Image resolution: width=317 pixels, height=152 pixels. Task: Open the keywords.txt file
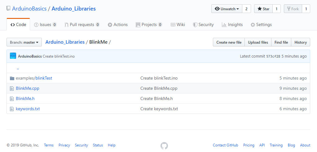(28, 109)
